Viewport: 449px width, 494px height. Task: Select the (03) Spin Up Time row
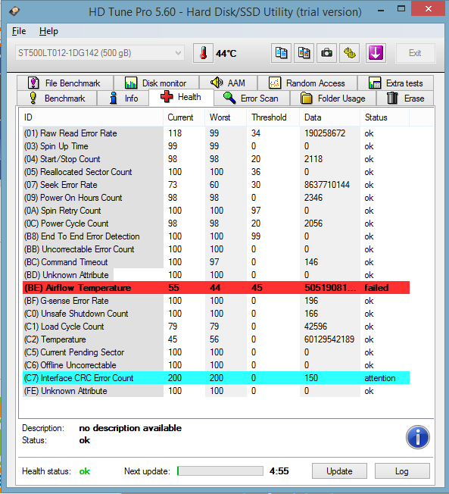point(216,146)
